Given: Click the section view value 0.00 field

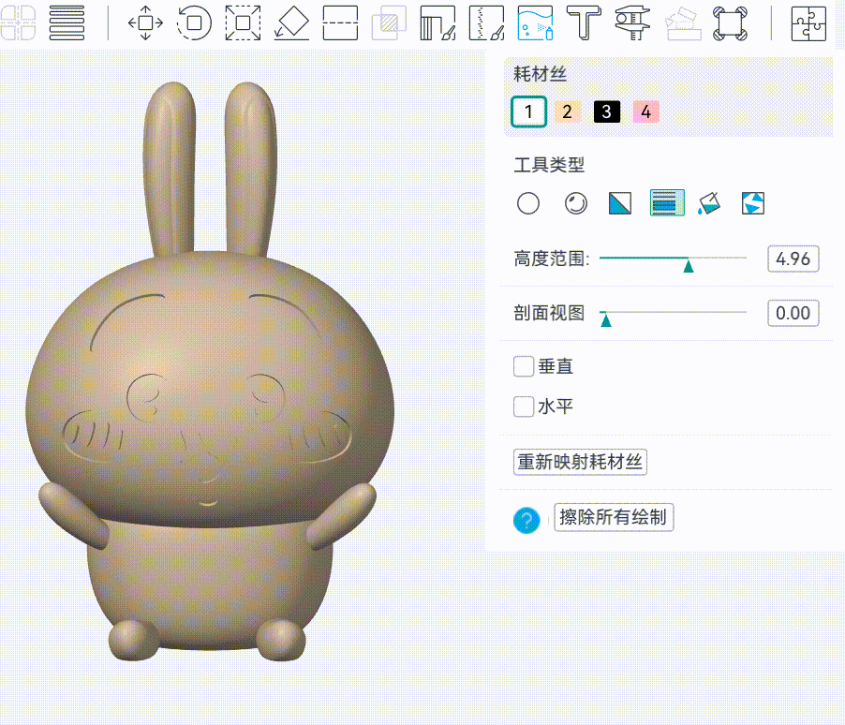Looking at the screenshot, I should point(793,313).
